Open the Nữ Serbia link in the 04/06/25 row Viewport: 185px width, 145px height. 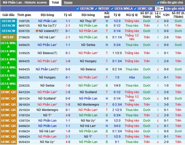tap(88, 45)
